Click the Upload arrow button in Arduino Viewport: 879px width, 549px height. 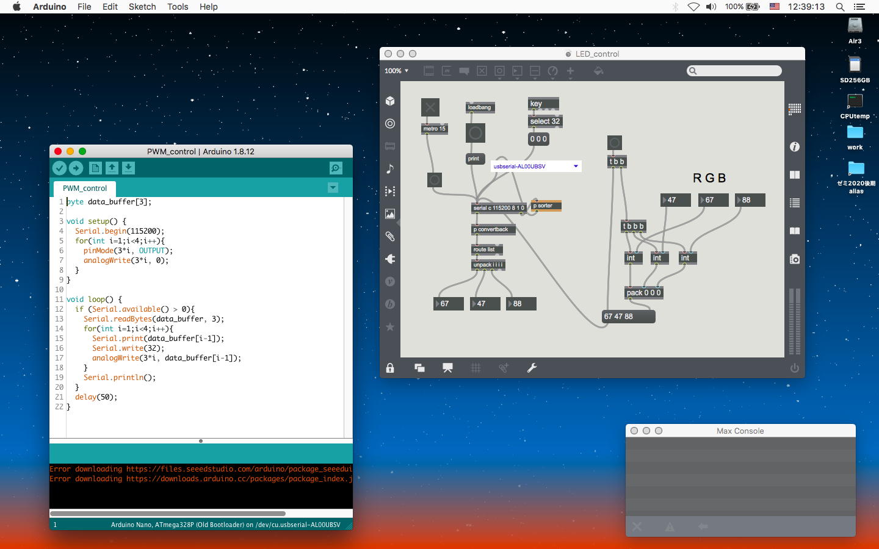coord(76,168)
